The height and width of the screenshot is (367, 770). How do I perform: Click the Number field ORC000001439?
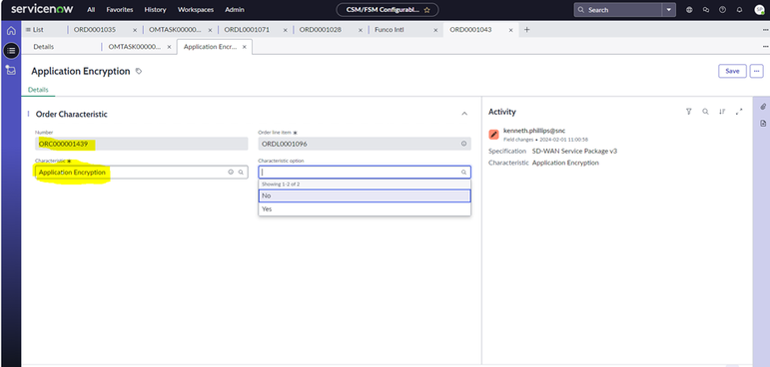tap(142, 144)
